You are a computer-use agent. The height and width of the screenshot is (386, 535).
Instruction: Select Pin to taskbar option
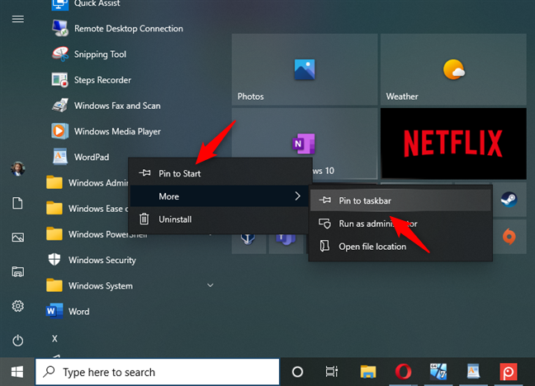[x=400, y=200]
